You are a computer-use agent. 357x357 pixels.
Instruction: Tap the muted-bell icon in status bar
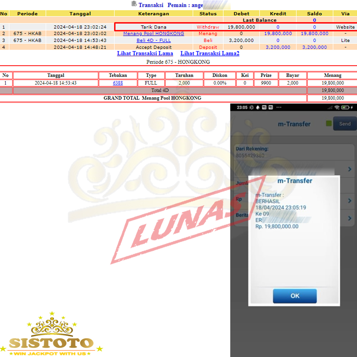251,107
